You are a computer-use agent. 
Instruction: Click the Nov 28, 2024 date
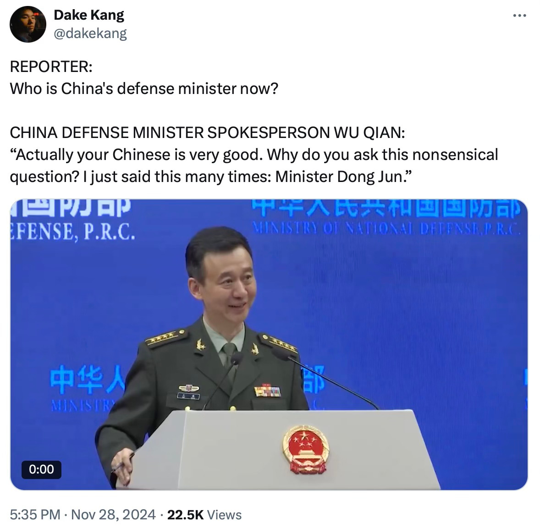point(113,514)
